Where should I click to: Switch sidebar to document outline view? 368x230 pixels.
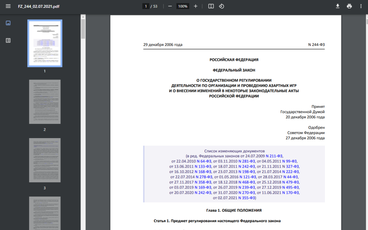(8, 40)
